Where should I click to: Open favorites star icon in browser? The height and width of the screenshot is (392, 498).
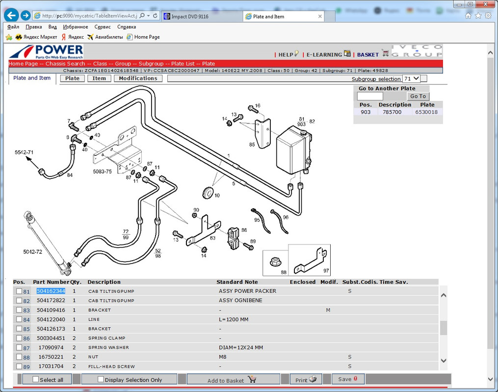point(478,16)
